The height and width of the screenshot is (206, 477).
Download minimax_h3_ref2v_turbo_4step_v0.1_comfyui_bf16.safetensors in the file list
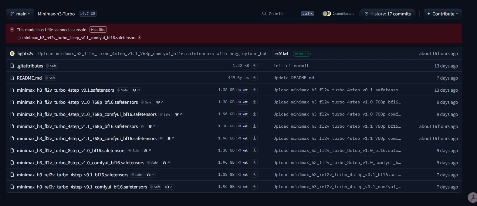click(x=255, y=186)
